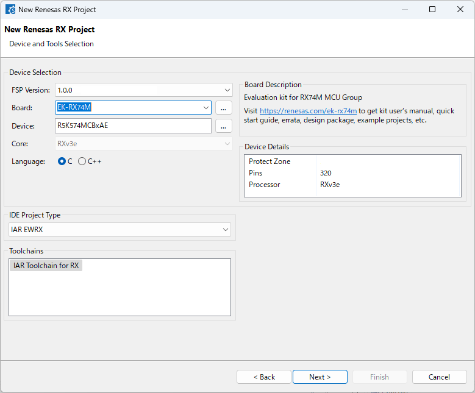Select the C language radio button
Image resolution: width=475 pixels, height=393 pixels.
tap(62, 161)
